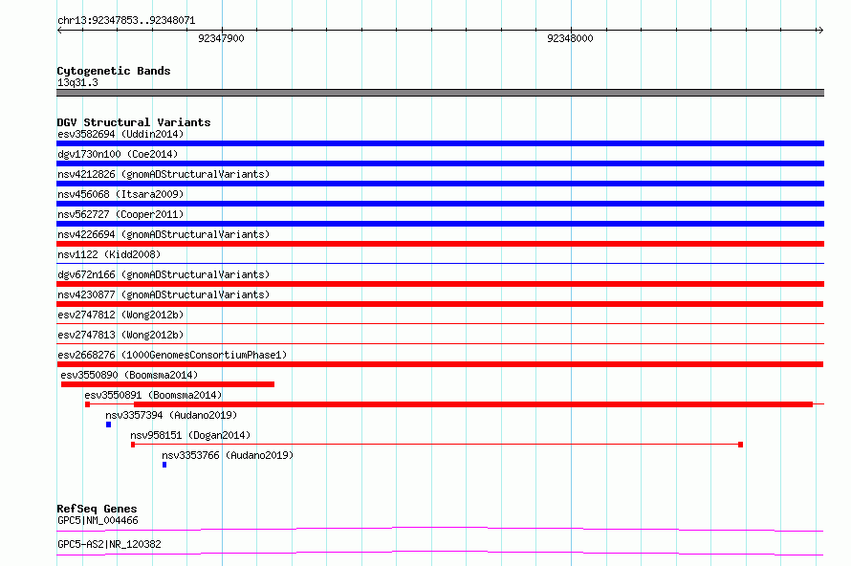This screenshot has height=566, width=851.
Task: Click the blue bar under nsv562727
Action: tap(440, 224)
